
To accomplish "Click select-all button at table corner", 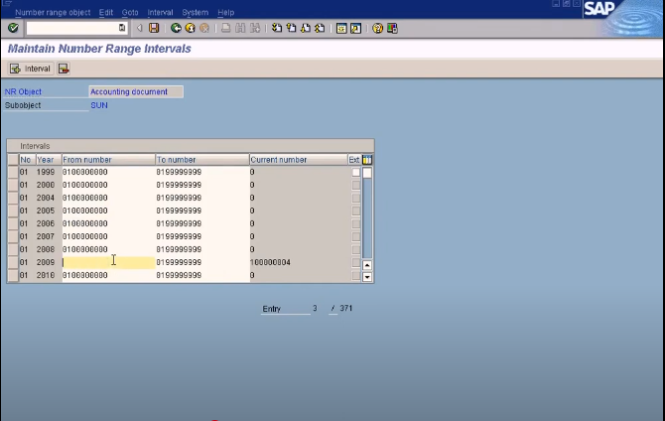I will (x=13, y=160).
